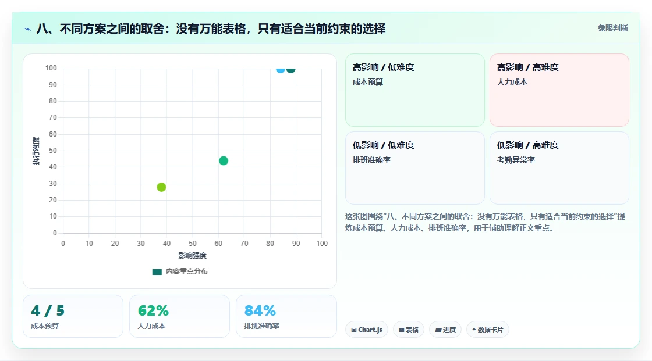Click the 执行难度 y-axis title
652x361 pixels.
click(x=36, y=151)
